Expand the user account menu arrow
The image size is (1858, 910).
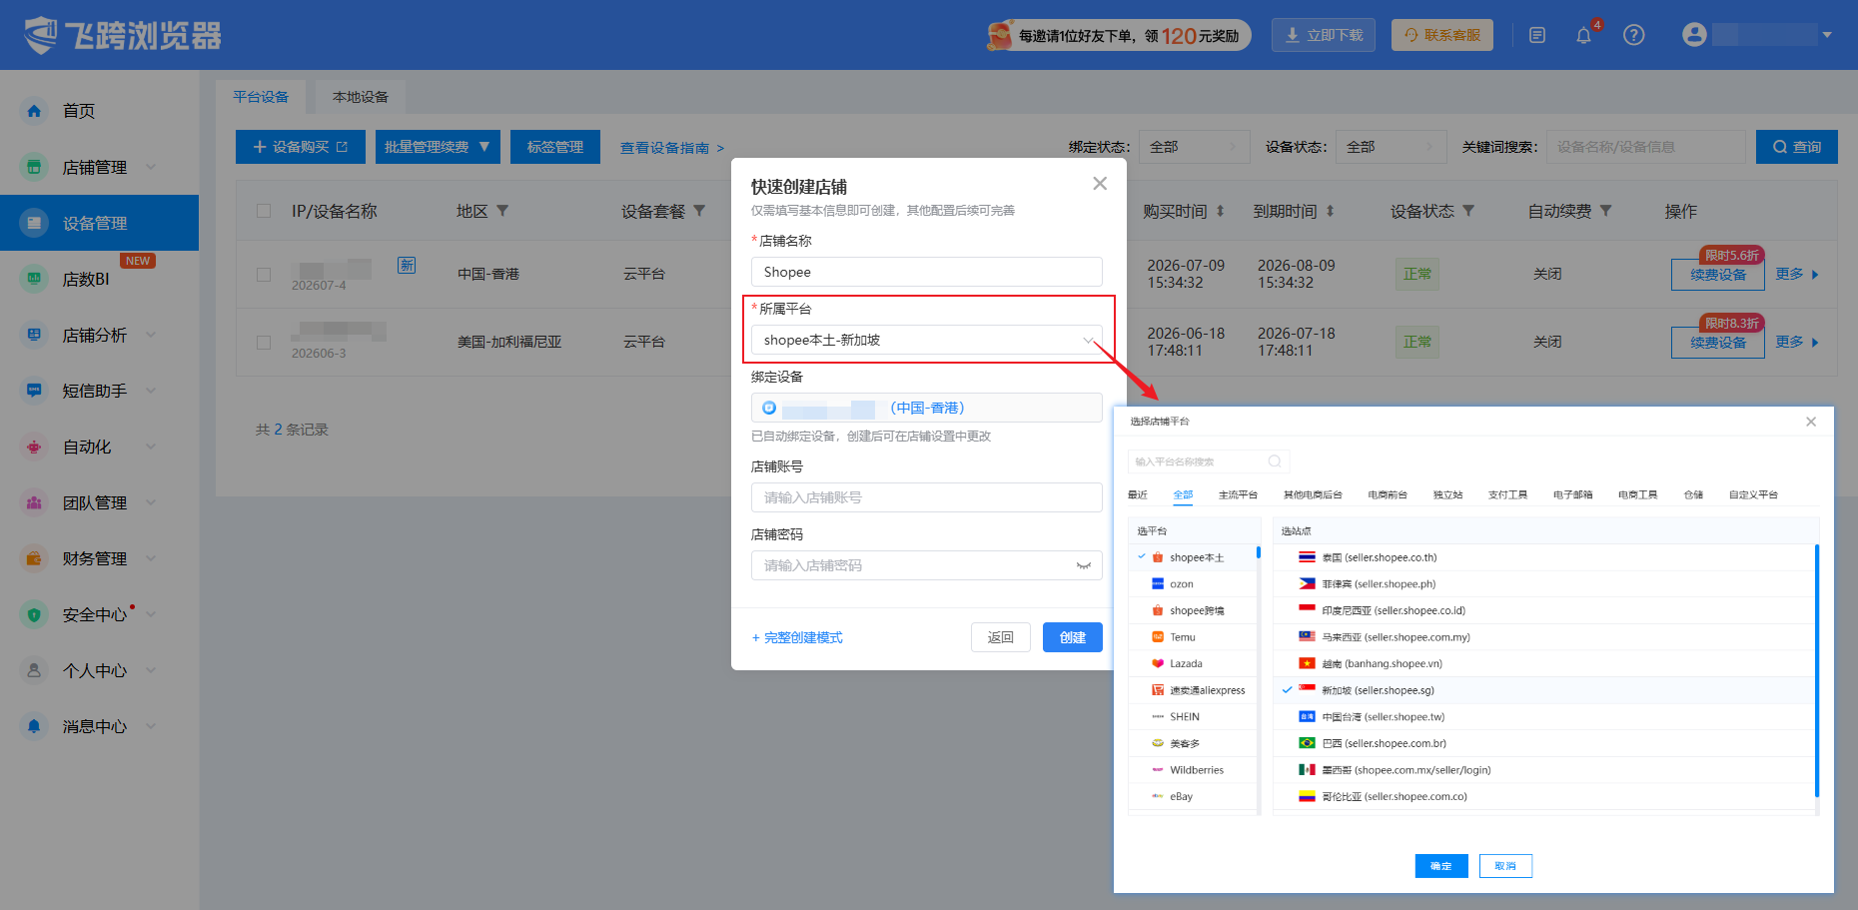pyautogui.click(x=1827, y=35)
